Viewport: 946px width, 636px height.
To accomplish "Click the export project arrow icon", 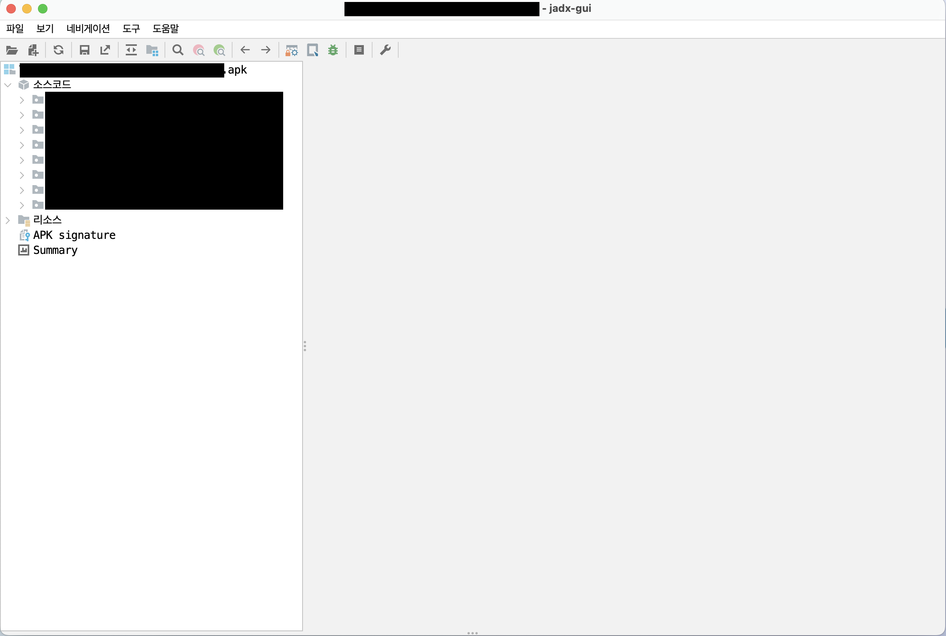I will (x=105, y=50).
